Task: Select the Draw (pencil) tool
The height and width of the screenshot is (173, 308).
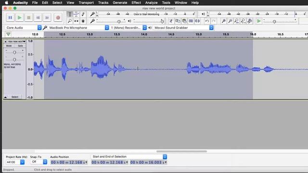Action: 83,14
